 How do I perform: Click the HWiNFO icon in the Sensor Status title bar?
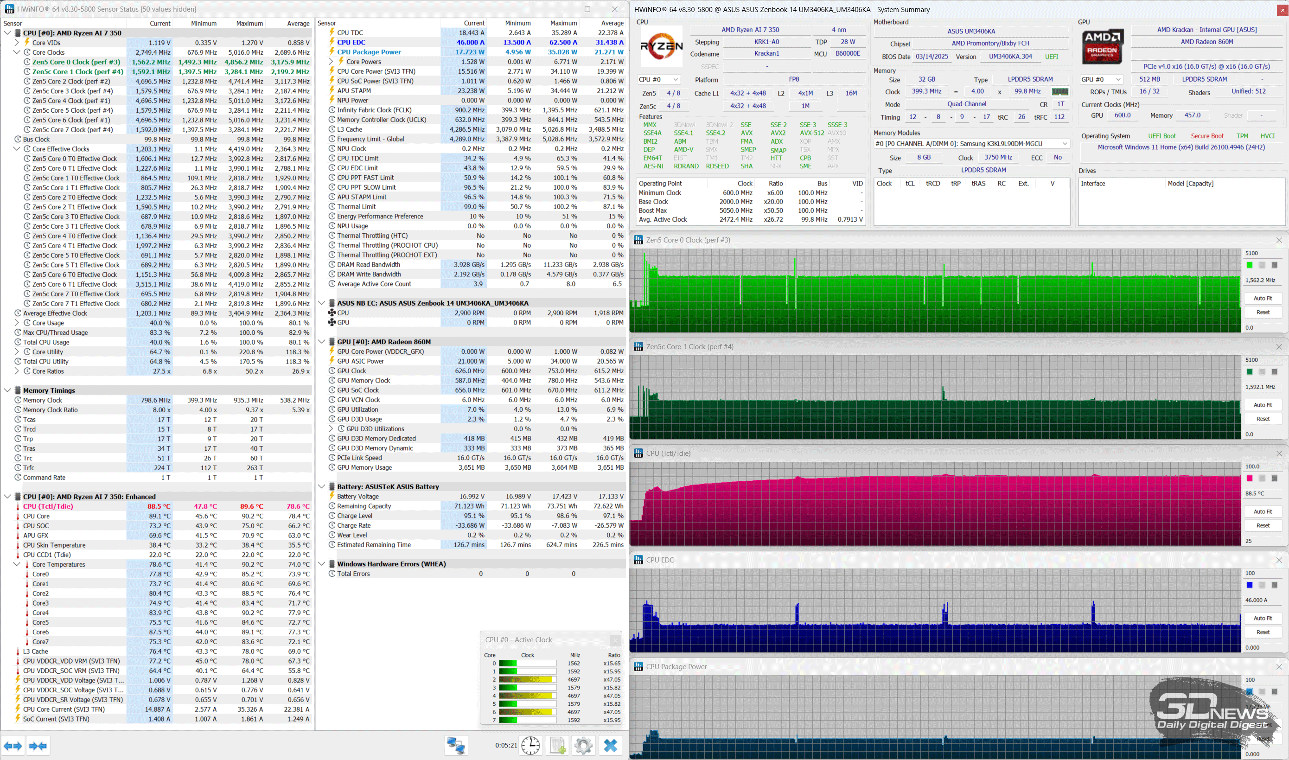pos(9,9)
